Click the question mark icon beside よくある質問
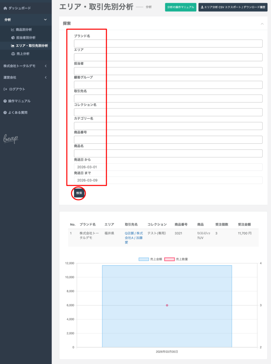The width and height of the screenshot is (271, 364). click(x=5, y=113)
